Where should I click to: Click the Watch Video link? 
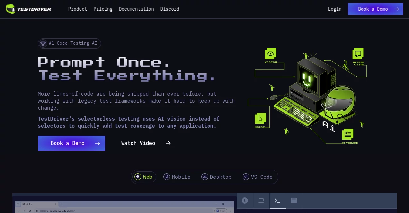tap(138, 143)
